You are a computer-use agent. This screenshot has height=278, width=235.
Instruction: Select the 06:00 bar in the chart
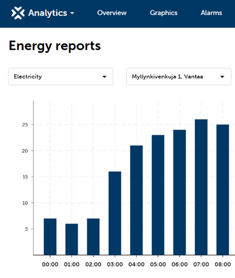click(x=180, y=192)
